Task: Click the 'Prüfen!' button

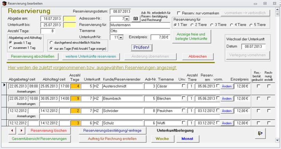Action: (x=141, y=47)
